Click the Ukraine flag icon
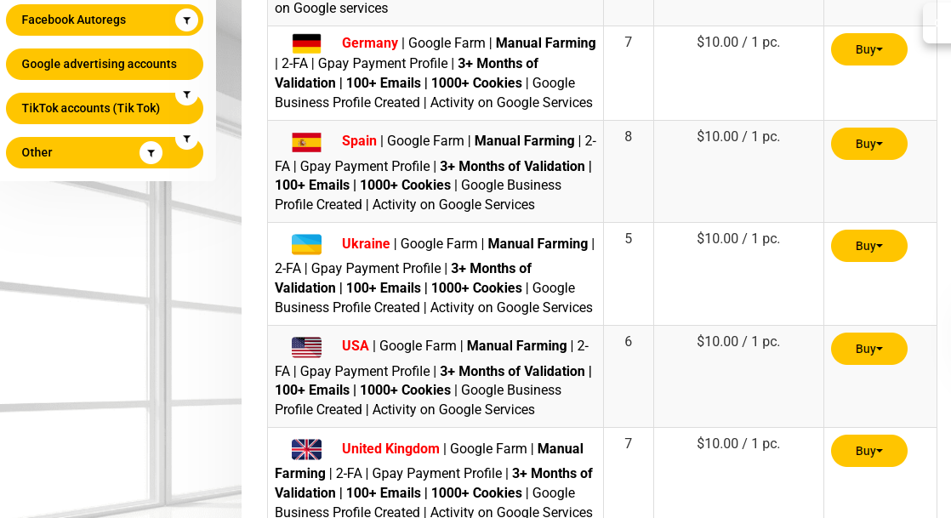 [x=306, y=245]
